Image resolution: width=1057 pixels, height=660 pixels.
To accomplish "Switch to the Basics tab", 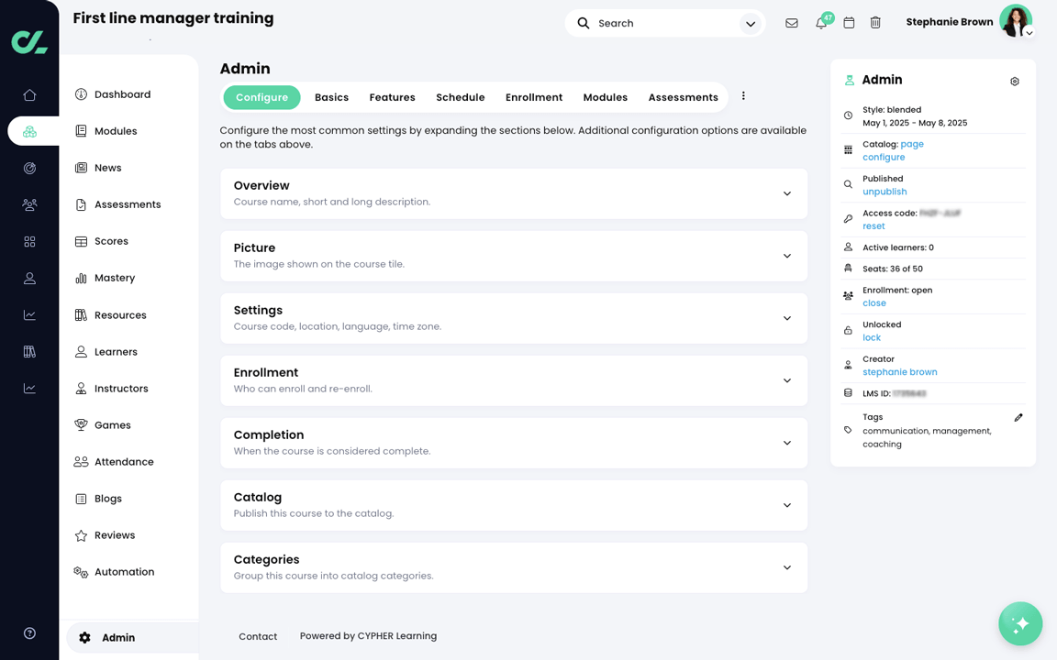I will pos(331,97).
